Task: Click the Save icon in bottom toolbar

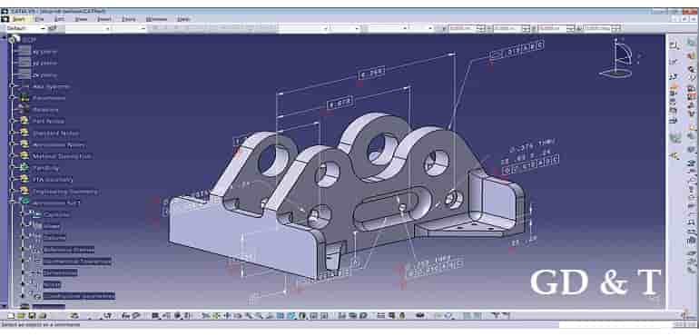Action: click(32, 316)
